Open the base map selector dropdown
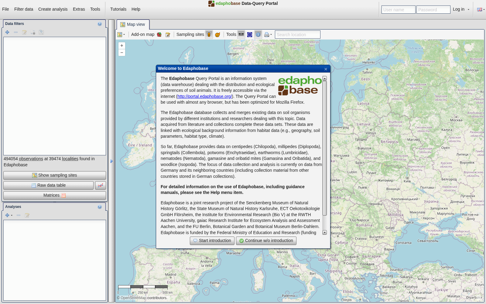Screen dimensions: 486x304 121,35
